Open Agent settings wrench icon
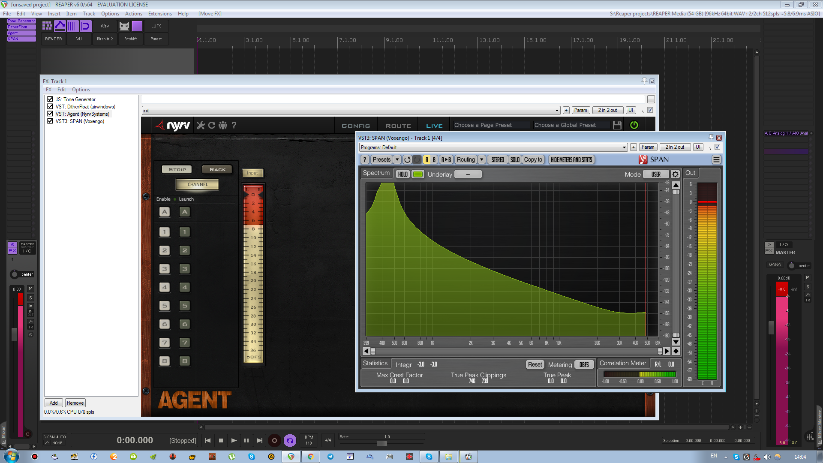The height and width of the screenshot is (463, 823). (x=201, y=125)
